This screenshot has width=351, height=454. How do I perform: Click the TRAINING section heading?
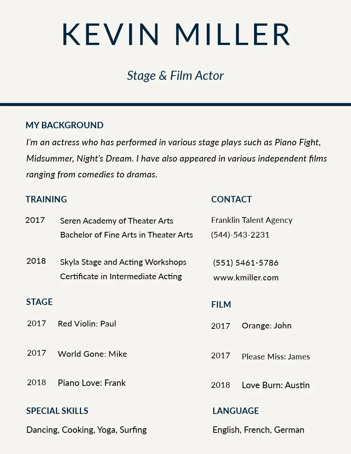coord(46,199)
